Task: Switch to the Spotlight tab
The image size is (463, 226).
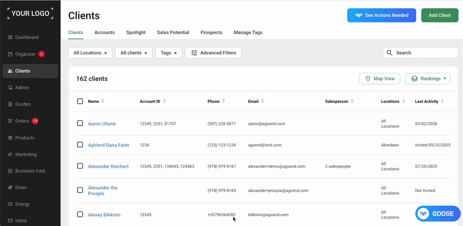Action: coord(136,32)
